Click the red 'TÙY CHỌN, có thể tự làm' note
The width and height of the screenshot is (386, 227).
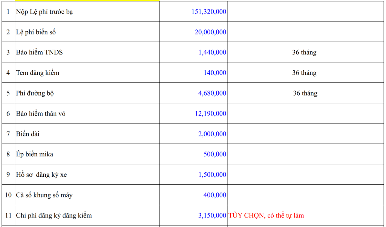click(x=266, y=216)
